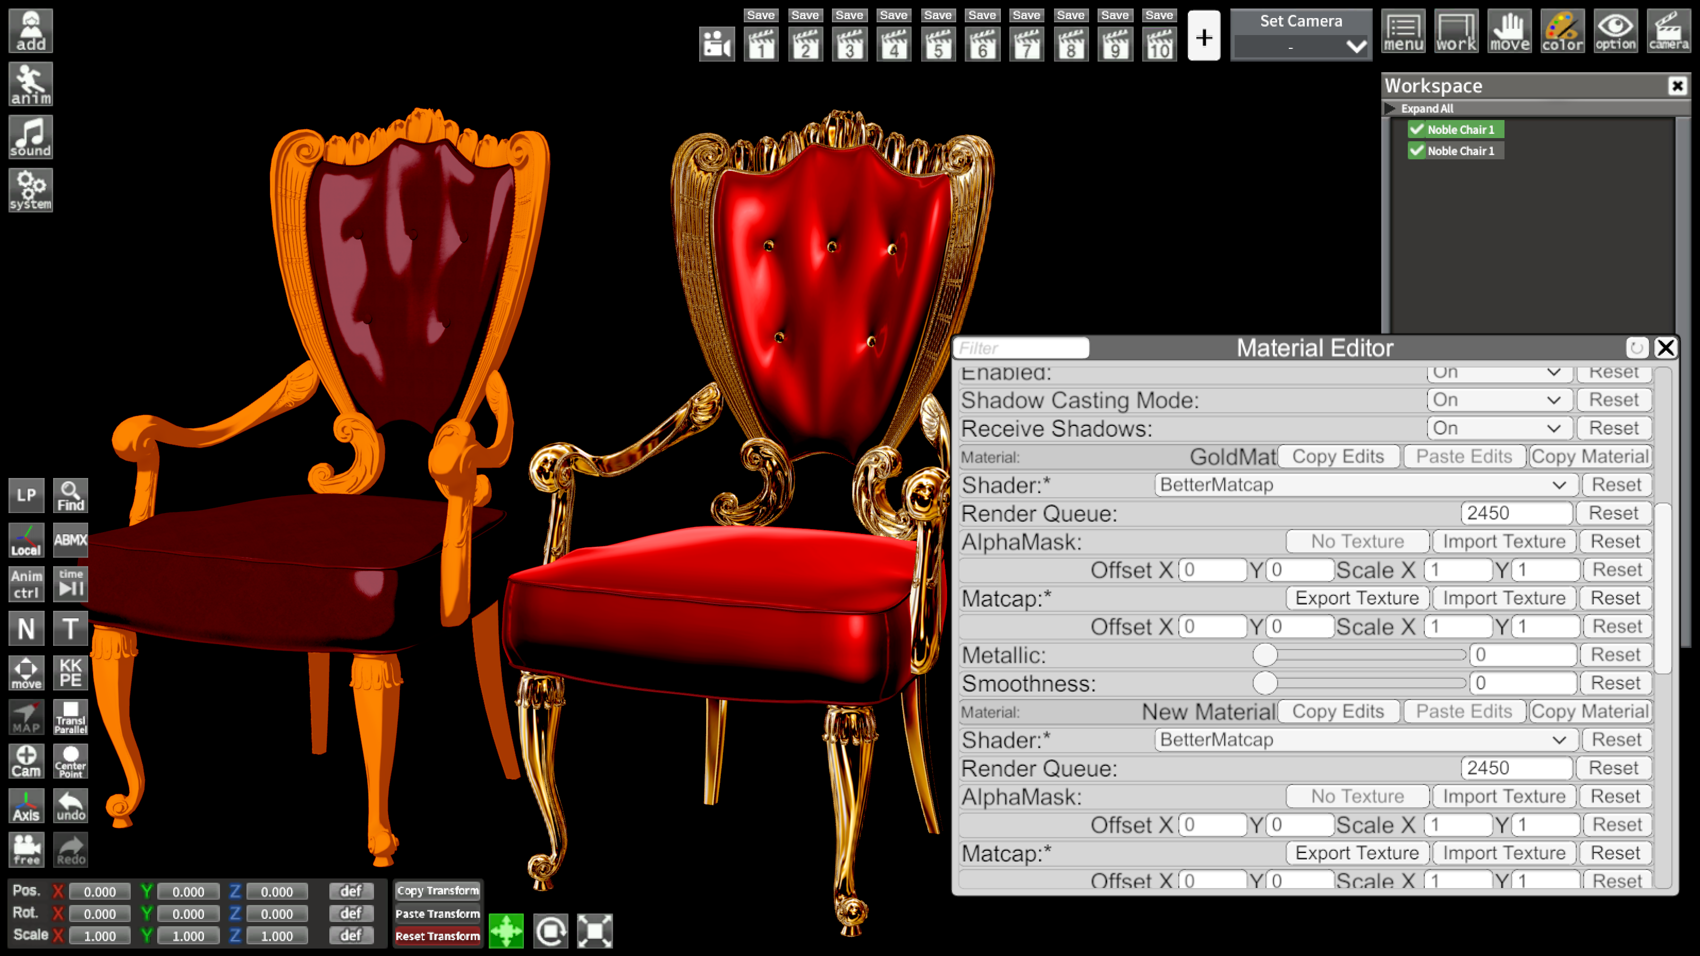This screenshot has width=1700, height=956.
Task: Toggle the Axis display icon
Action: [x=27, y=806]
